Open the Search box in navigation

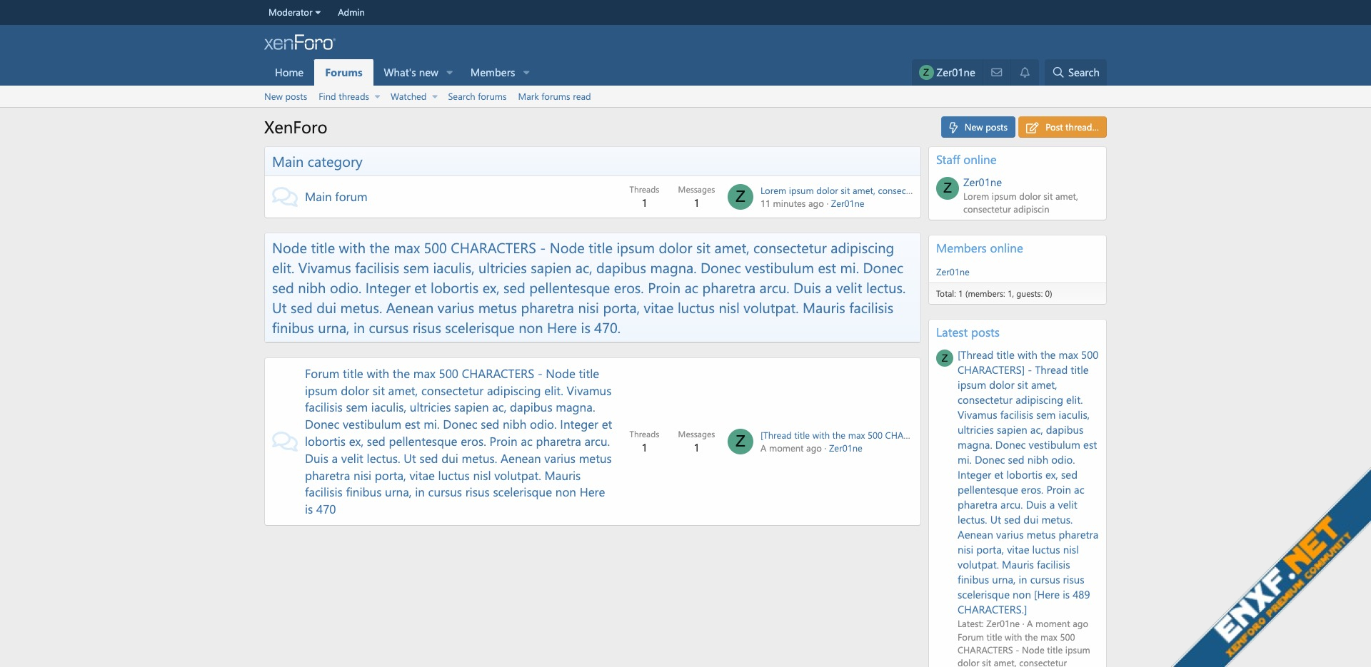pyautogui.click(x=1075, y=73)
